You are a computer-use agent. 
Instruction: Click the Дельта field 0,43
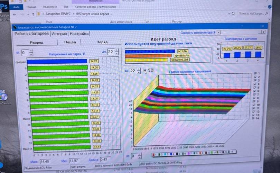pos(105,159)
